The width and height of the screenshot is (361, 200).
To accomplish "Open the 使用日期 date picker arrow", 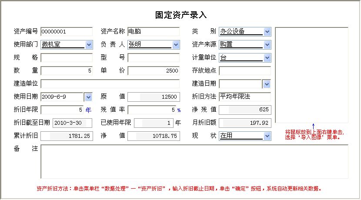I will [x=88, y=97].
